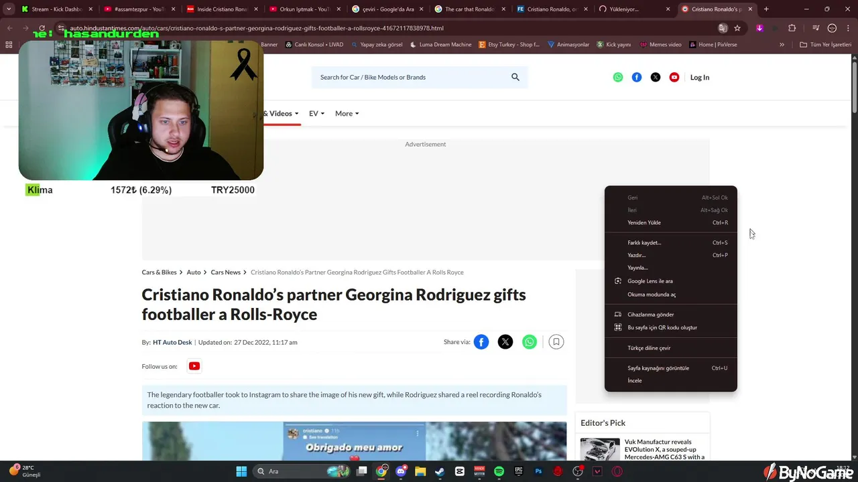The height and width of the screenshot is (482, 858).
Task: Open the 'Canlı Konsol • LIVAD' bookmark
Action: tap(314, 45)
